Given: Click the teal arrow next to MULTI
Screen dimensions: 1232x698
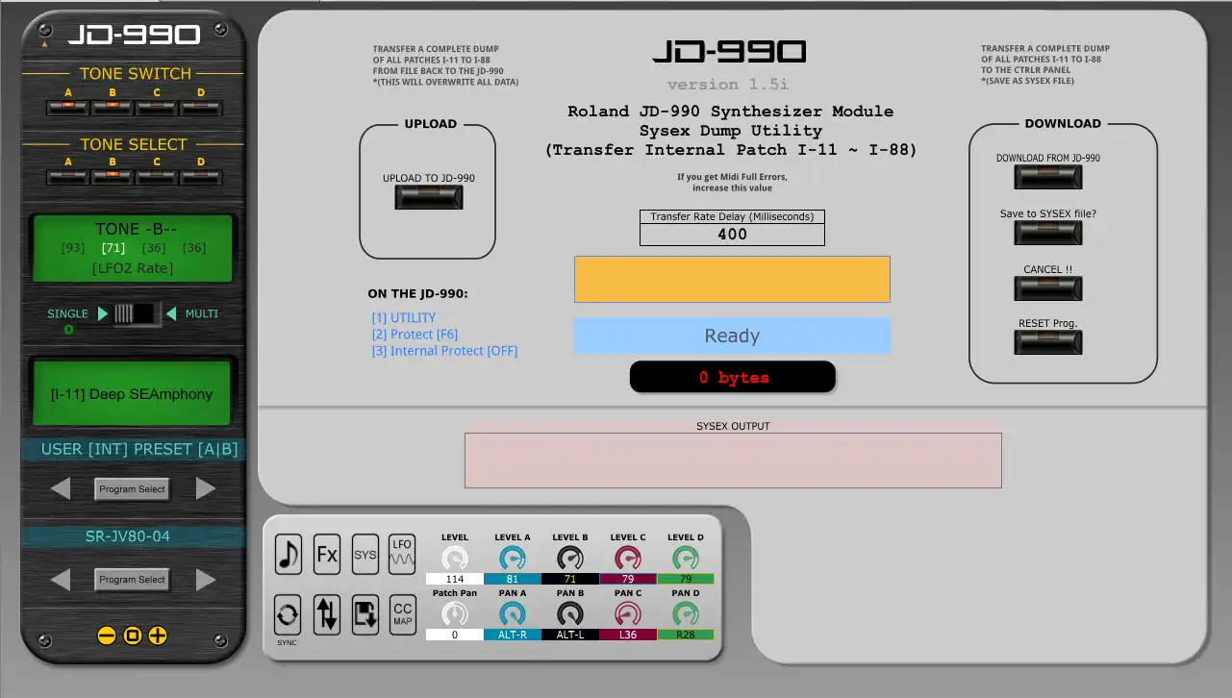Looking at the screenshot, I should pyautogui.click(x=171, y=313).
